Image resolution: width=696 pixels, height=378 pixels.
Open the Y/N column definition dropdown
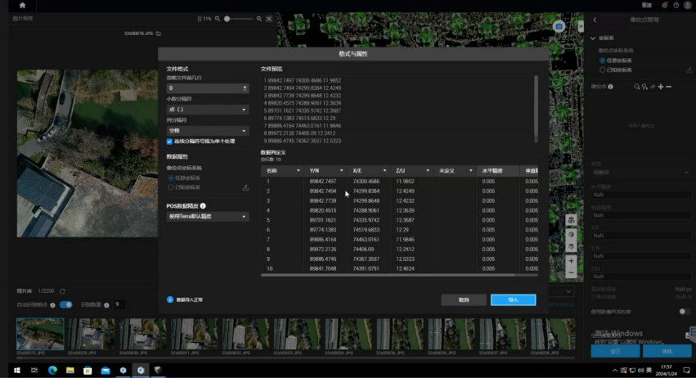click(x=341, y=170)
